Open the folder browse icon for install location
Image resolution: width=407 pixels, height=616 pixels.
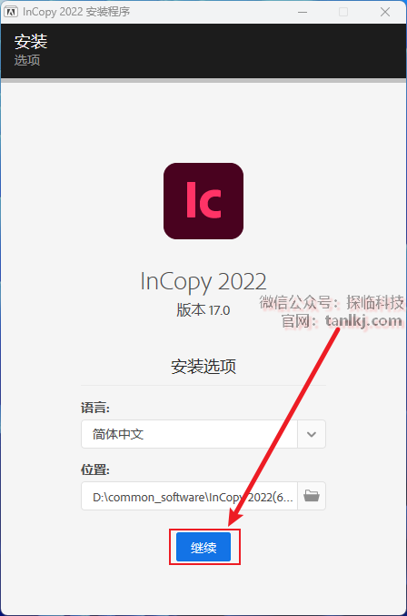(312, 496)
